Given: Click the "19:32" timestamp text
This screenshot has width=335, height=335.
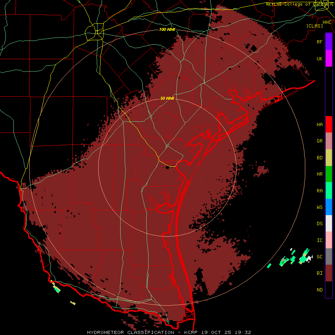Looking at the screenshot, I should (243, 332).
